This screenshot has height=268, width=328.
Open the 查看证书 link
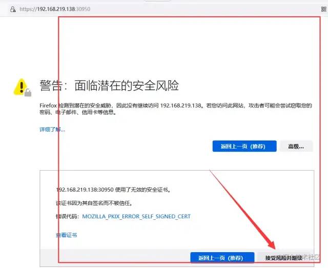click(66, 235)
